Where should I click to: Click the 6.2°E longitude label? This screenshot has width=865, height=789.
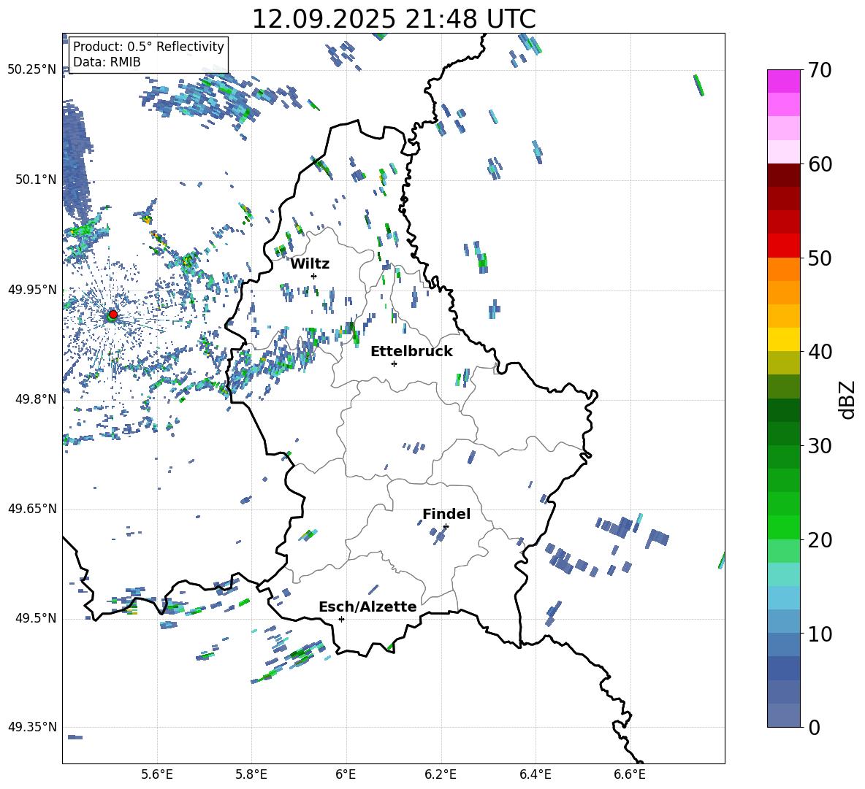point(441,775)
